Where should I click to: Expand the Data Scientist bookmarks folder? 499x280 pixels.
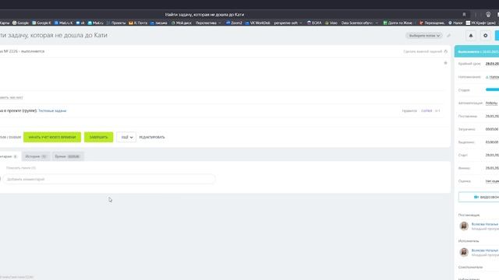pos(359,23)
